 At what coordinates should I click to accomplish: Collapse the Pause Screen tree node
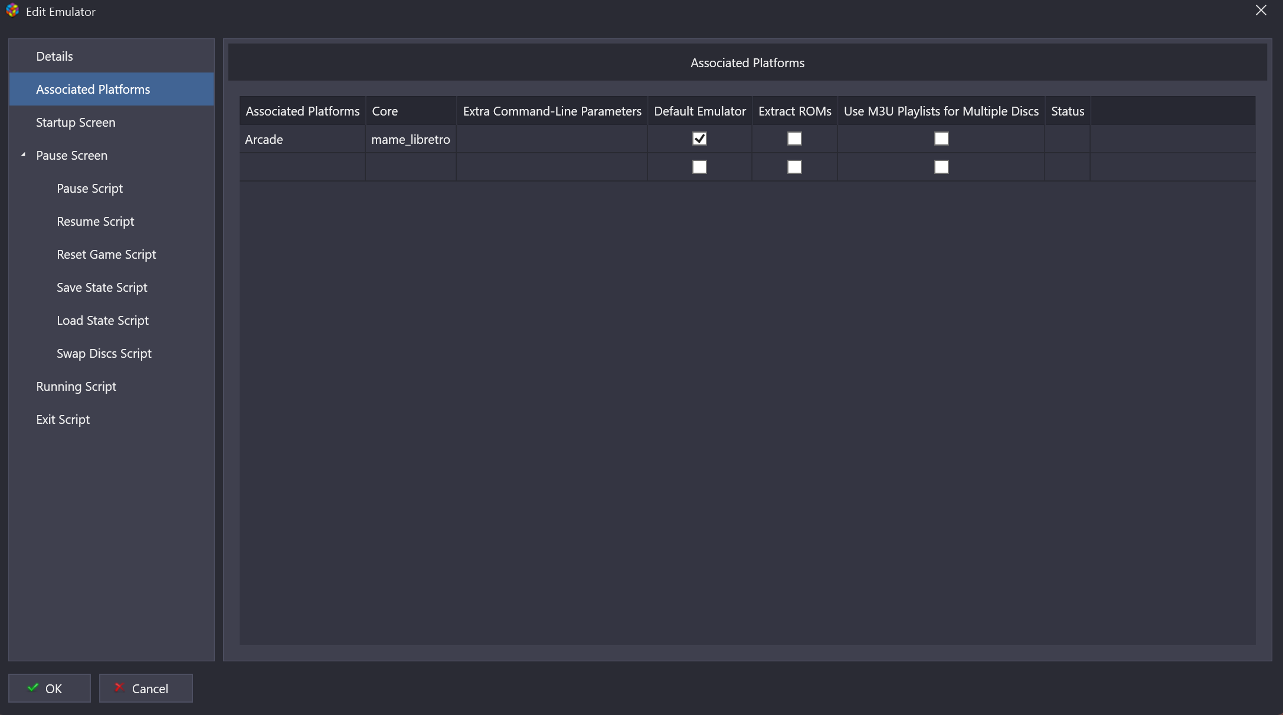click(23, 155)
